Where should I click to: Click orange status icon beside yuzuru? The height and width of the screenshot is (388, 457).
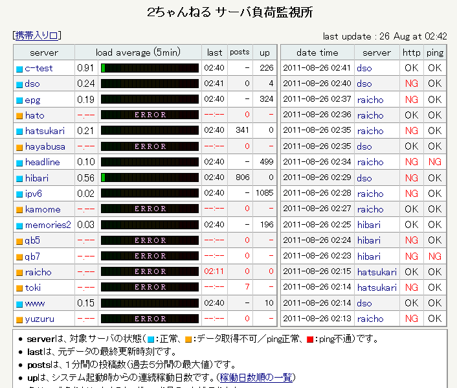[x=19, y=320]
